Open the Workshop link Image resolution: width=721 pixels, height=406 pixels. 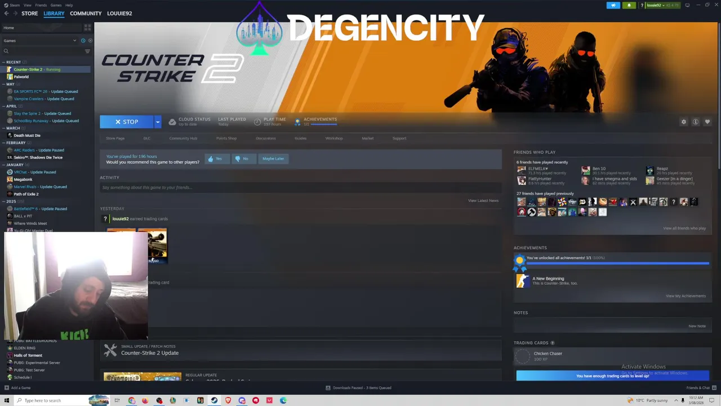(x=334, y=138)
